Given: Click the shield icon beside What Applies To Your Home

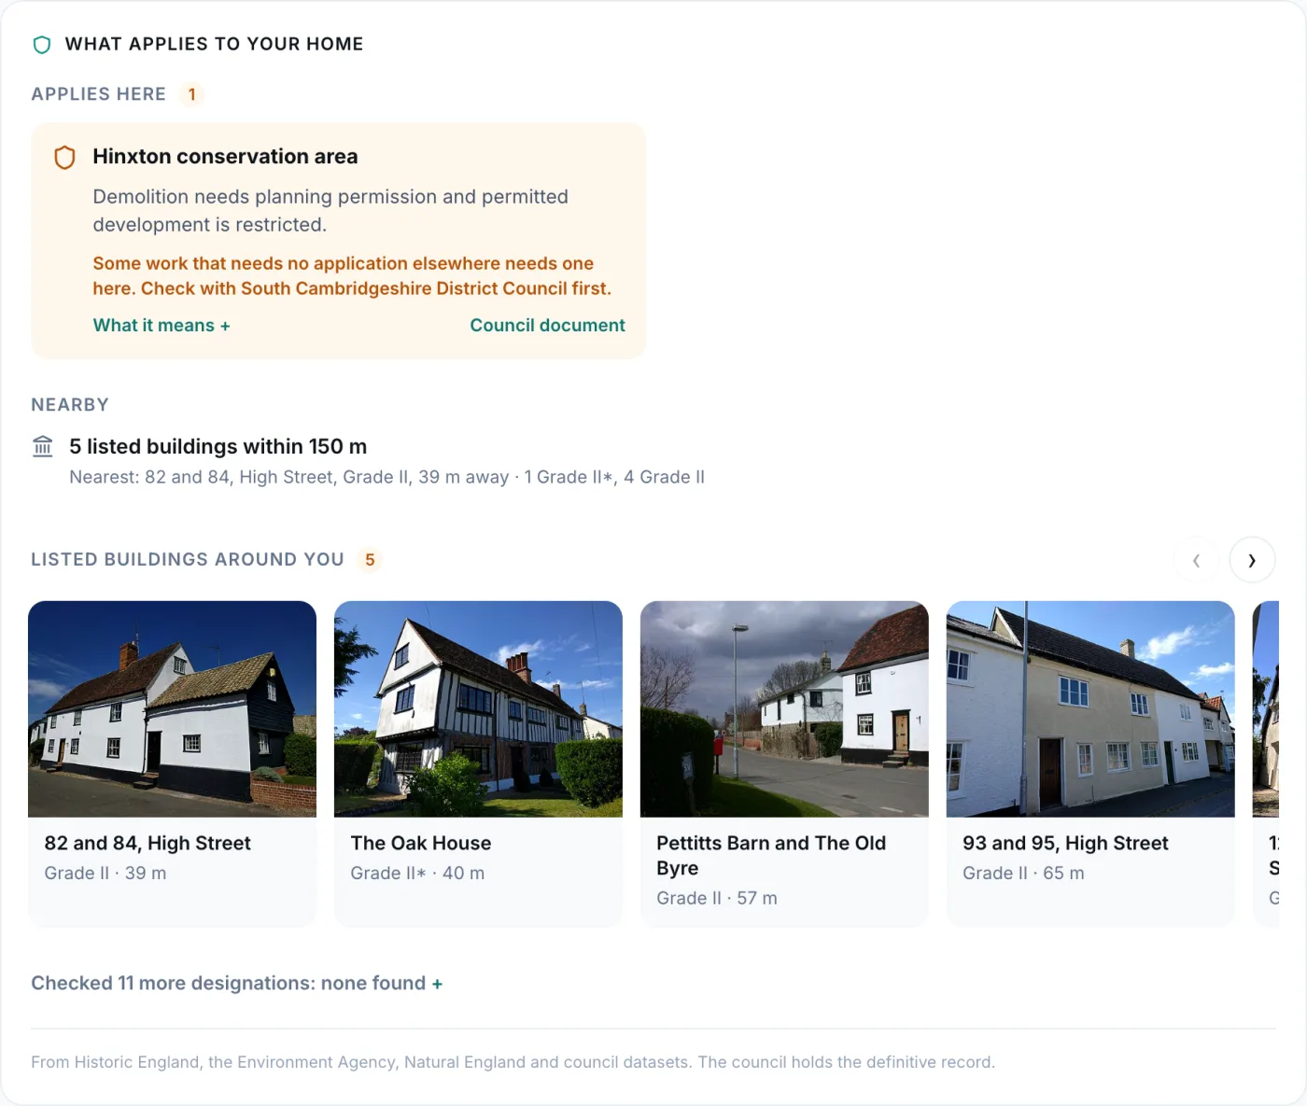Looking at the screenshot, I should pyautogui.click(x=42, y=45).
